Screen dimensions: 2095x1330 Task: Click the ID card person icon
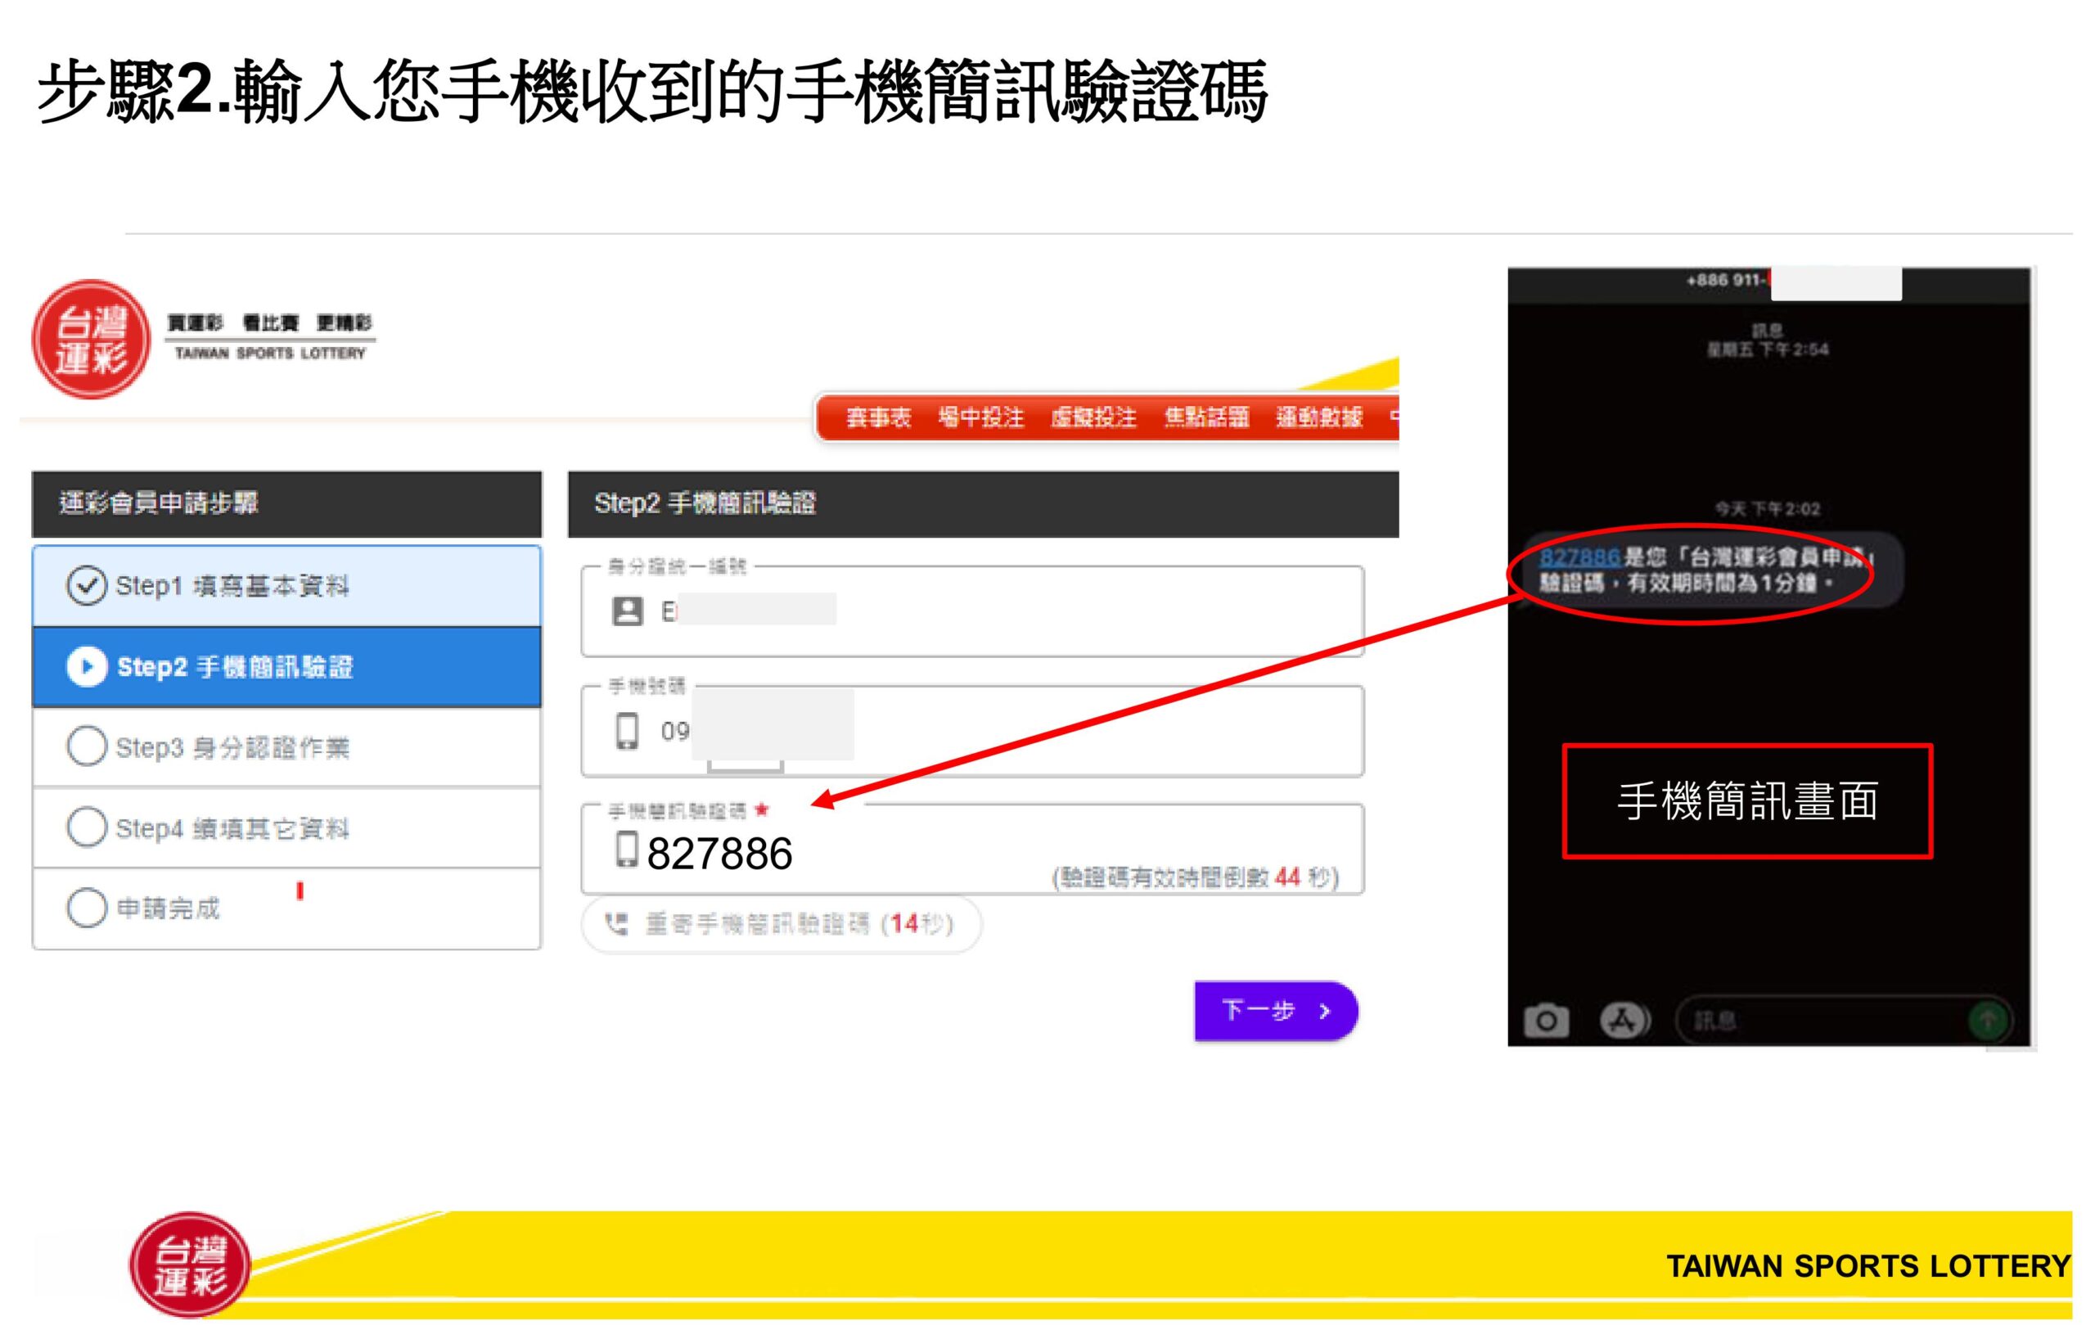(628, 611)
